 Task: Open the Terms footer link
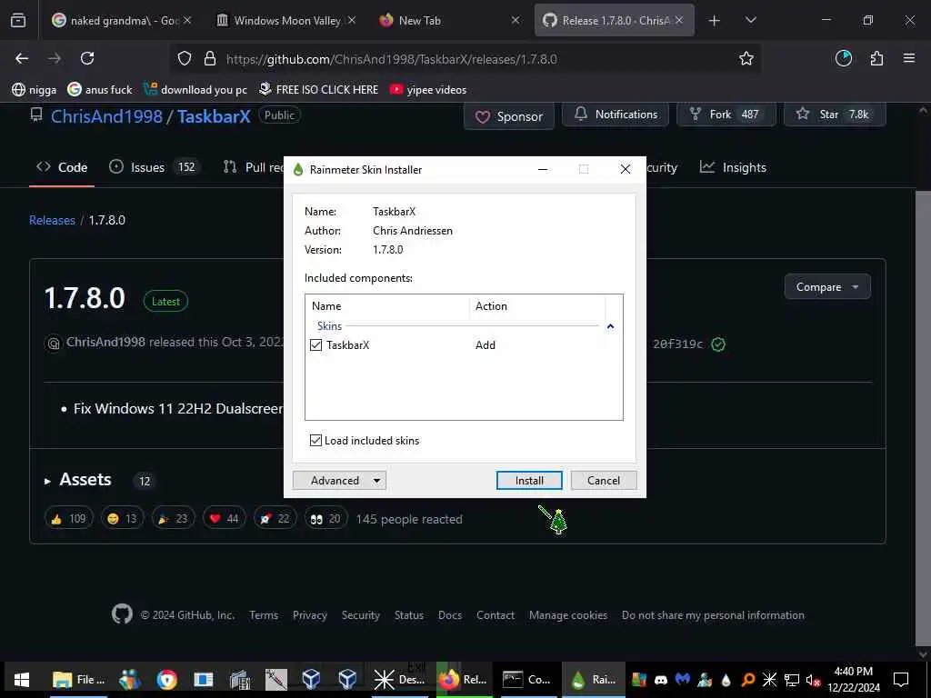pyautogui.click(x=264, y=615)
